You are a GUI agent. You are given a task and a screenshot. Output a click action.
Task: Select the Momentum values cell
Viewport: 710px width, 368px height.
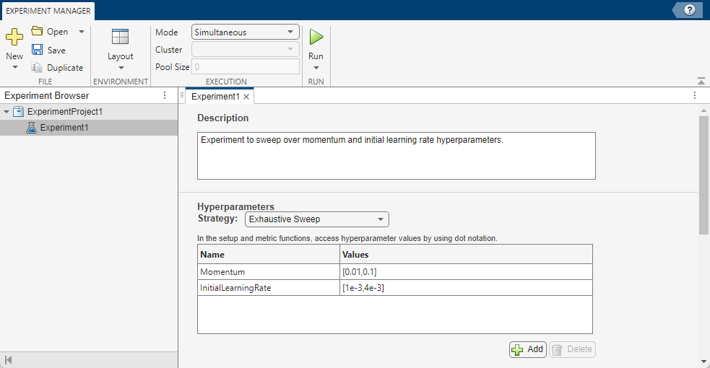point(466,272)
